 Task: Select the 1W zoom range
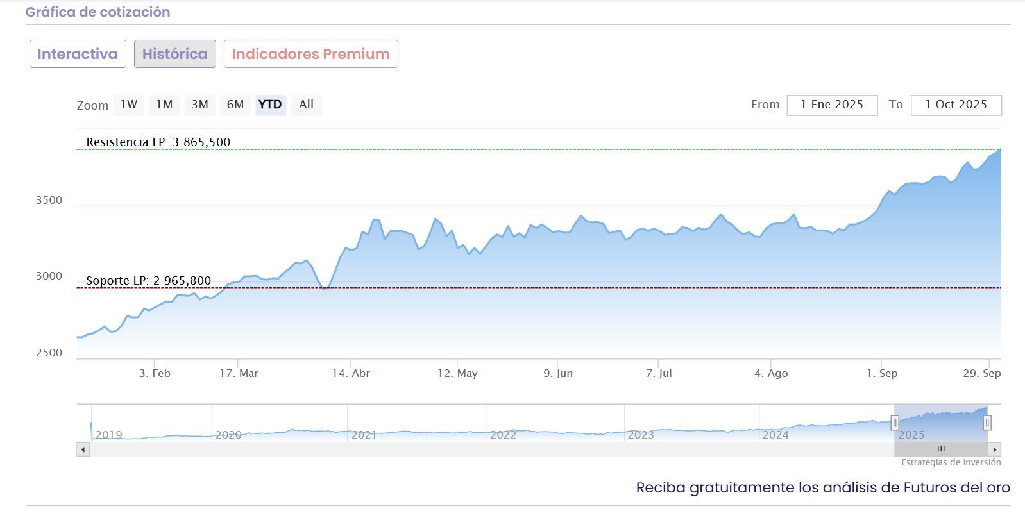[x=129, y=105]
